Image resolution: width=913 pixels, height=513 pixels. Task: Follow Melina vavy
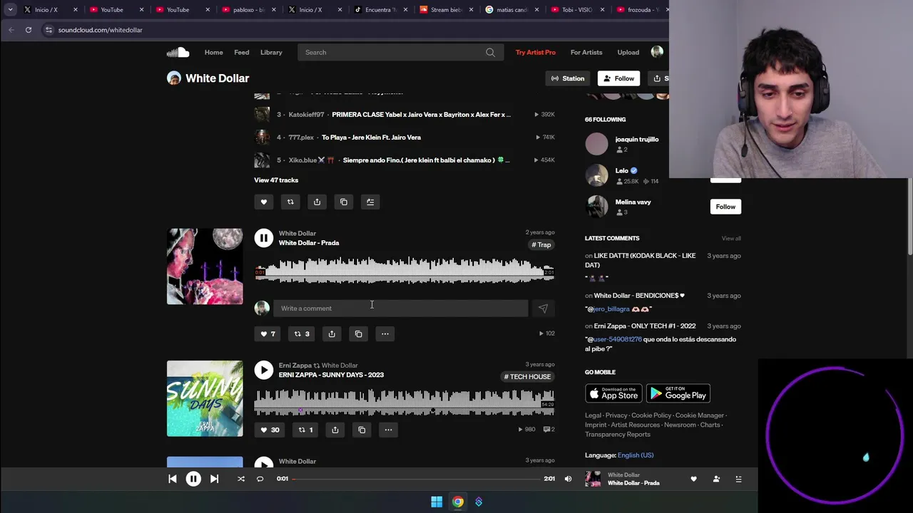point(725,207)
